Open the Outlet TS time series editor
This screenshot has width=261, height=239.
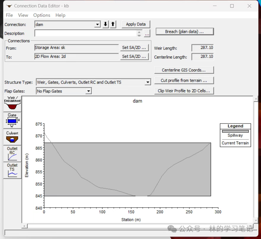pyautogui.click(x=12, y=170)
